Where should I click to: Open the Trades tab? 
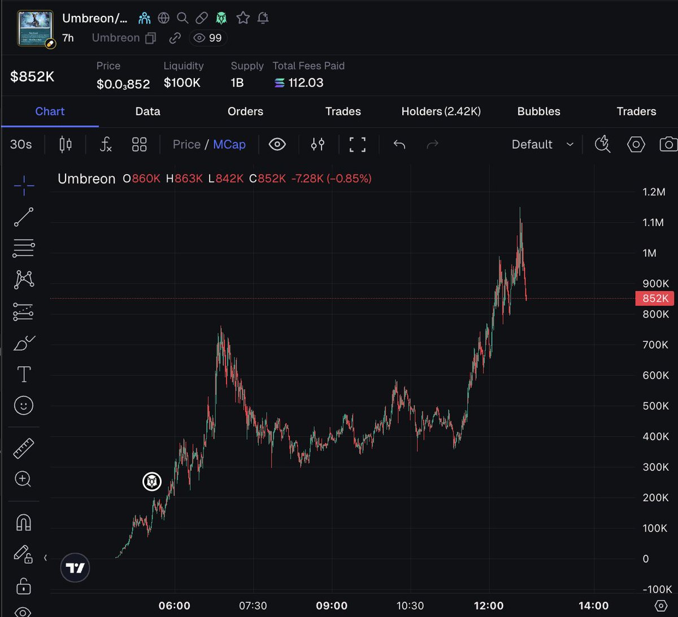343,111
